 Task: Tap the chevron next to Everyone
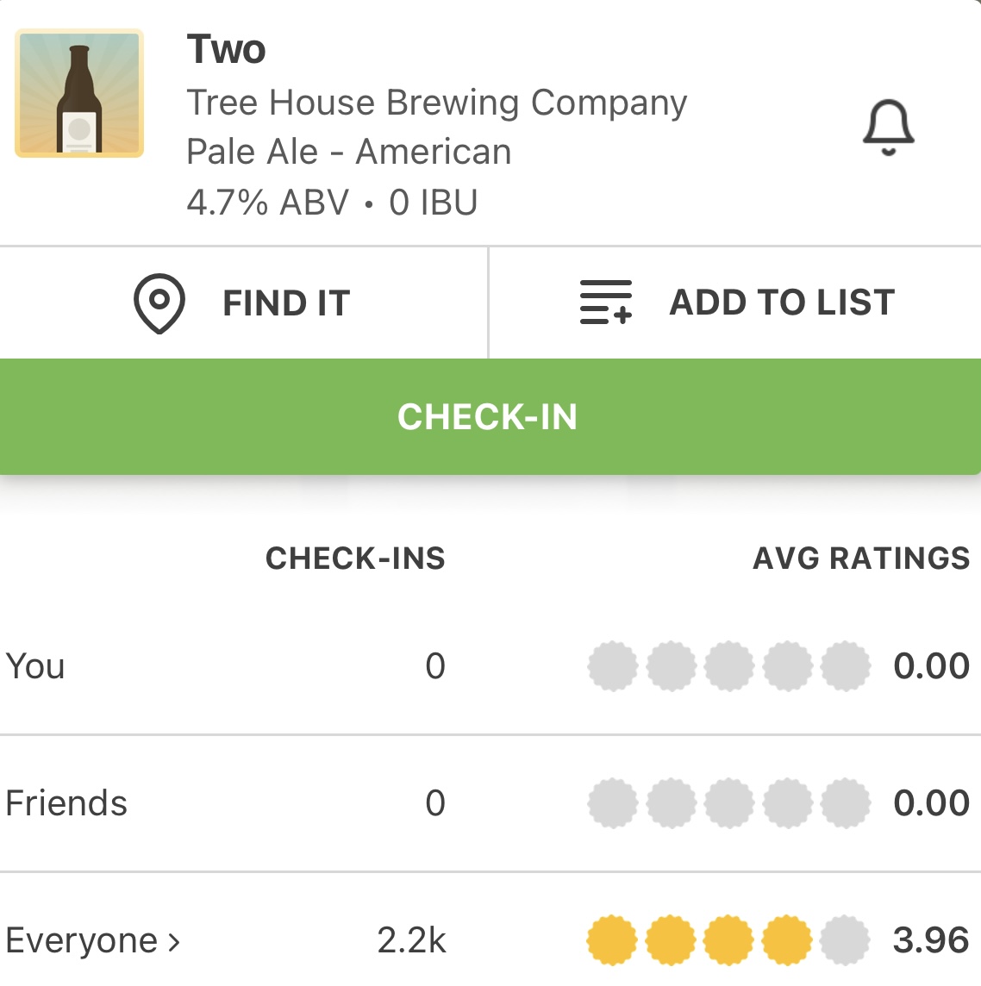pos(174,941)
